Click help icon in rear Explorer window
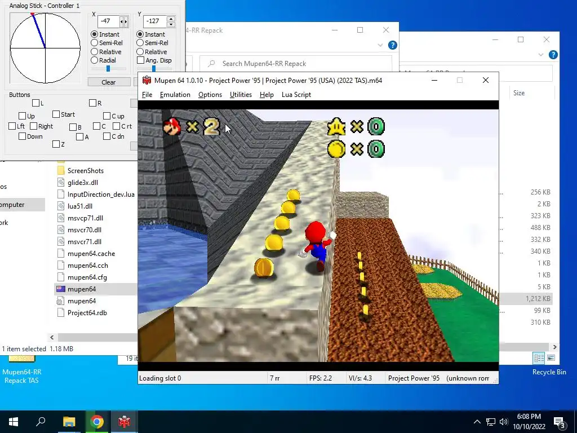Image resolution: width=577 pixels, height=433 pixels. pyautogui.click(x=553, y=55)
